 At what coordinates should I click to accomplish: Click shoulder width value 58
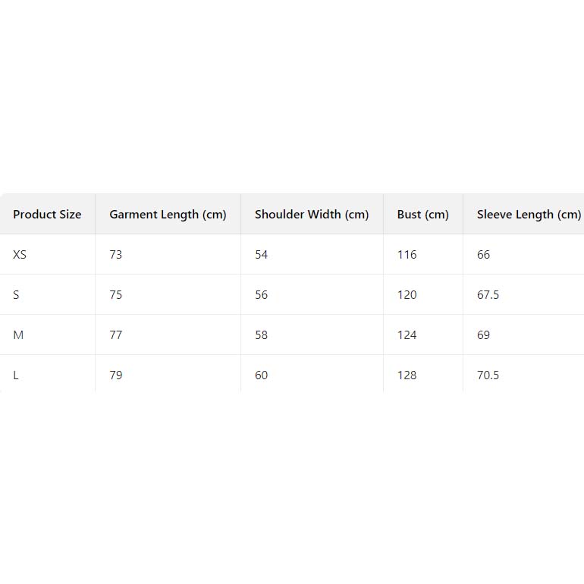point(261,335)
